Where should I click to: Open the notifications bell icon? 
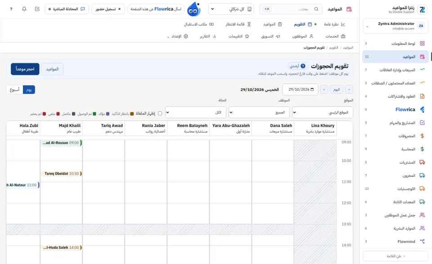coord(24,9)
